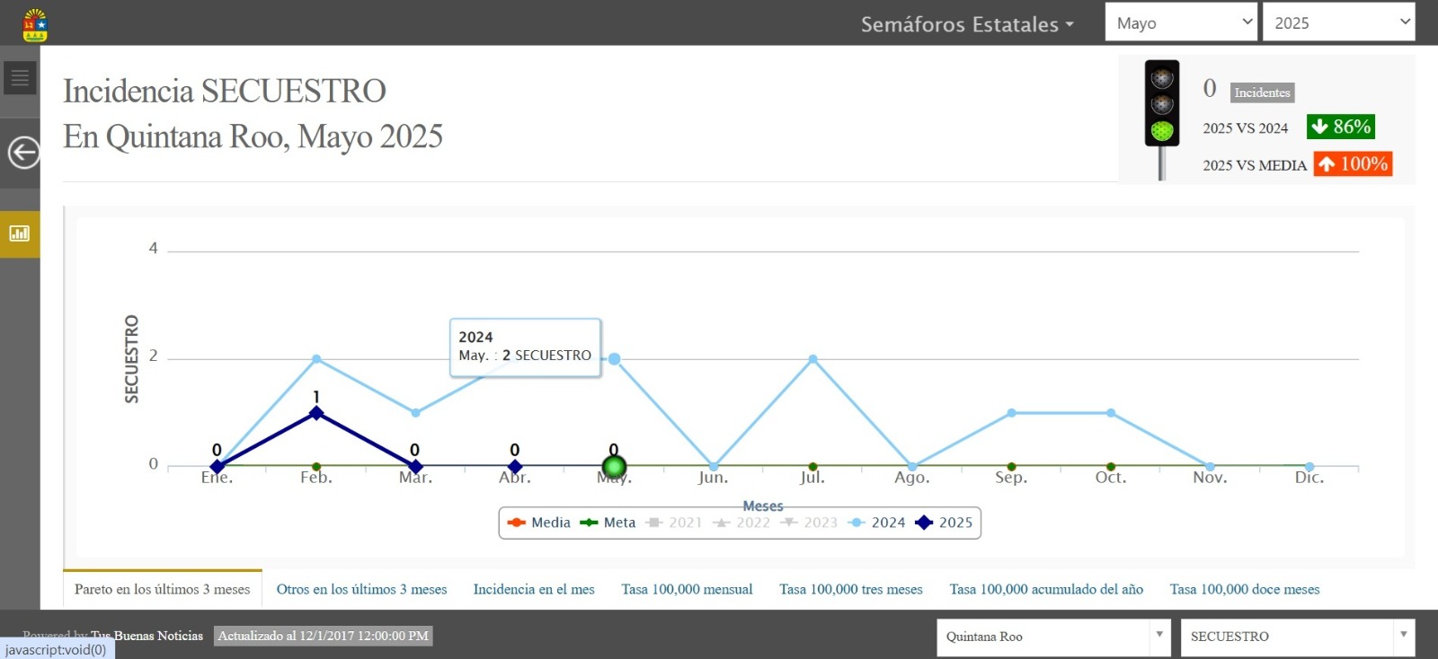Click the green down-arrow 86% badge
Screen dimensions: 1438x659
1340,127
